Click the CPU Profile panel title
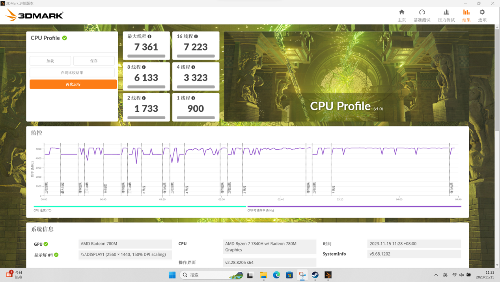 (x=45, y=38)
